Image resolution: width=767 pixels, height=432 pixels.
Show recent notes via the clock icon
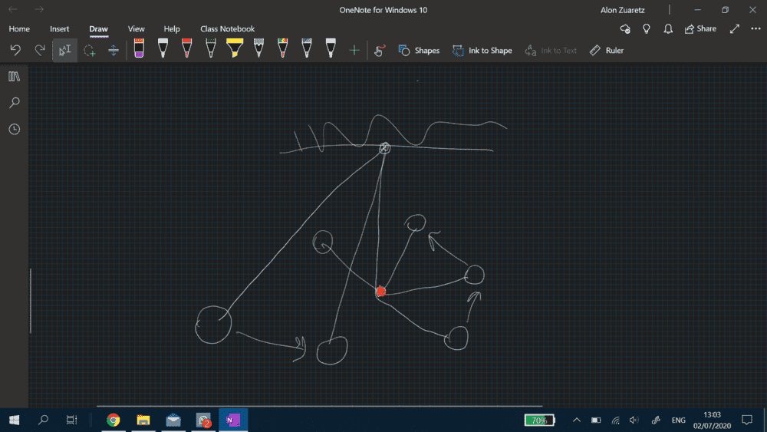[x=14, y=129]
